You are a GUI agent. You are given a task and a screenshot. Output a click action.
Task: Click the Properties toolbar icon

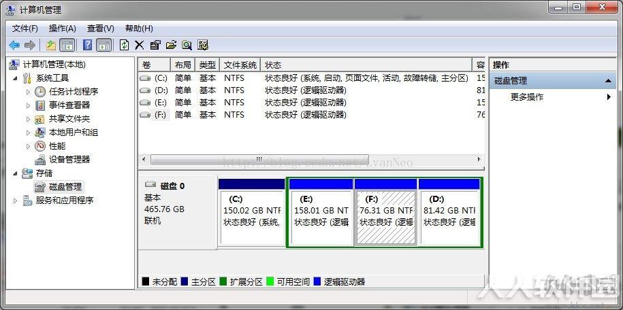click(x=155, y=45)
